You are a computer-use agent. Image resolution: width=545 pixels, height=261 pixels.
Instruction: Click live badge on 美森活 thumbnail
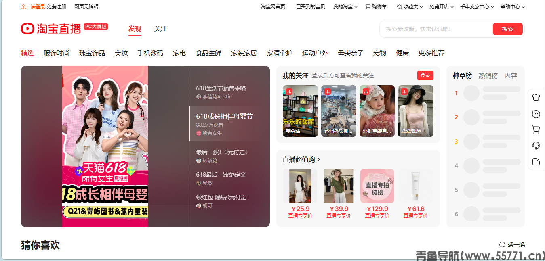click(x=289, y=92)
